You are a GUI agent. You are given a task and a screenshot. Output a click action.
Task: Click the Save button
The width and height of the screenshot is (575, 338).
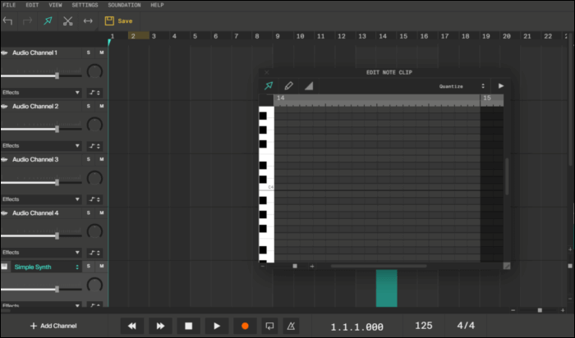119,21
